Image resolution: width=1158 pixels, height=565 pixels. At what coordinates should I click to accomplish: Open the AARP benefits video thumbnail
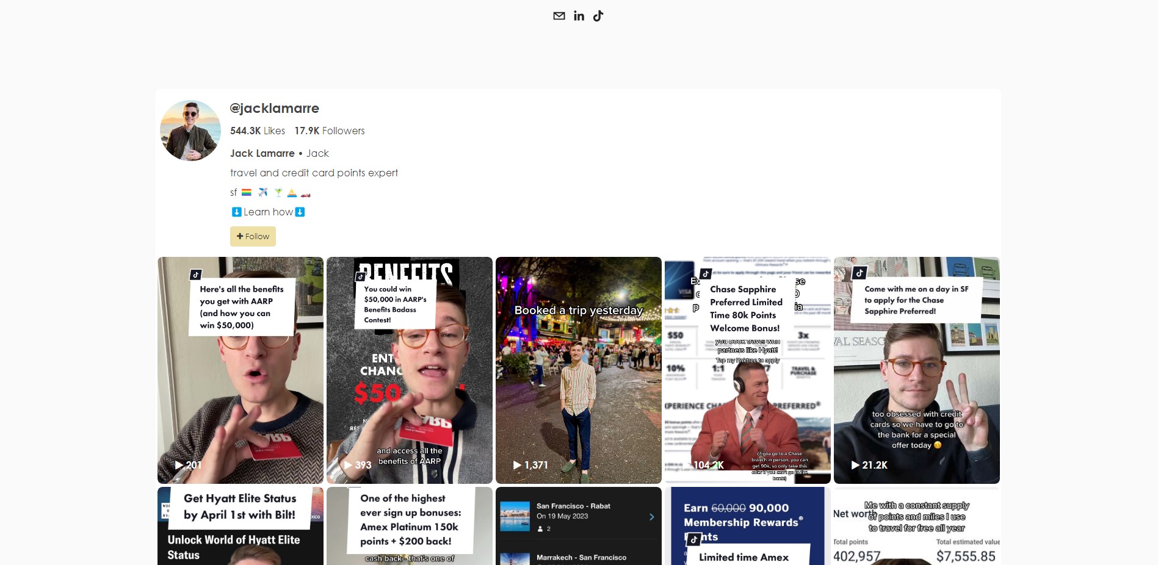point(241,370)
